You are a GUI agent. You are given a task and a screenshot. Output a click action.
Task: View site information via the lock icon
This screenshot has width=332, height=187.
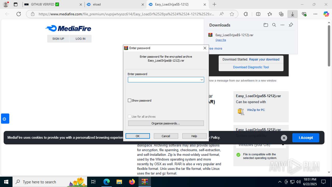pos(33,14)
